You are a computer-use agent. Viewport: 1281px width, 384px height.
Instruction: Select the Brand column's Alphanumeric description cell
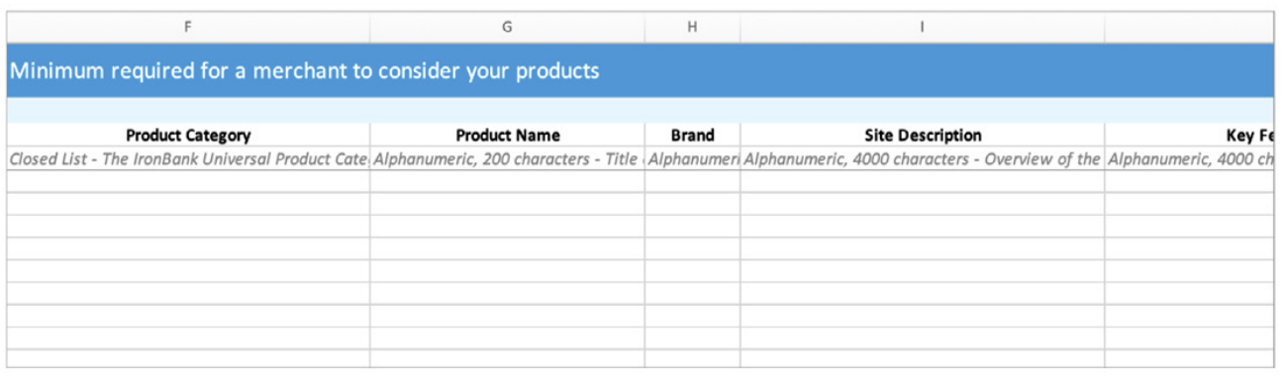(x=692, y=159)
